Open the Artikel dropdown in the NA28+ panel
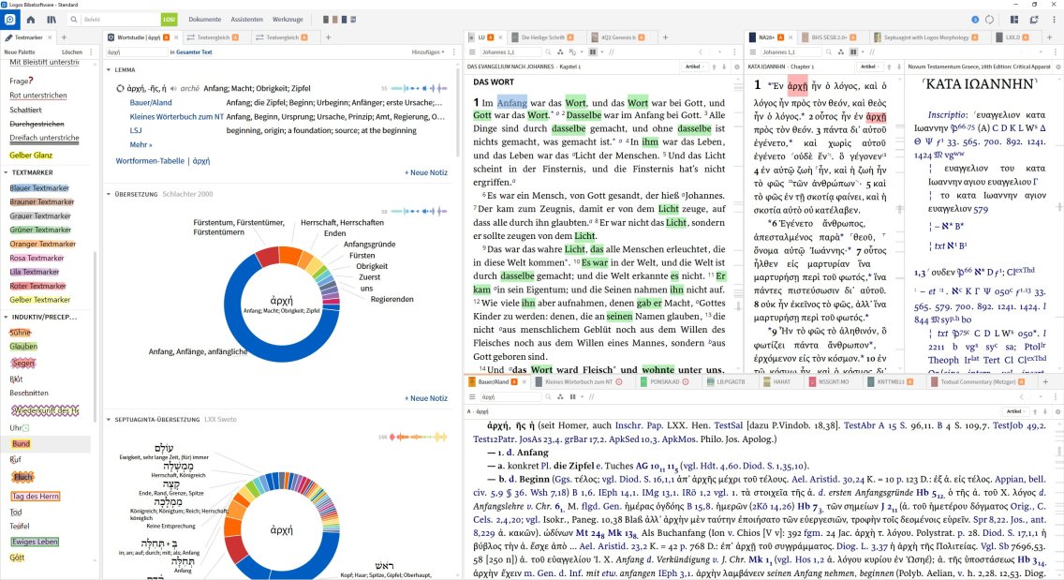The height and width of the screenshot is (580, 1064). 869,67
